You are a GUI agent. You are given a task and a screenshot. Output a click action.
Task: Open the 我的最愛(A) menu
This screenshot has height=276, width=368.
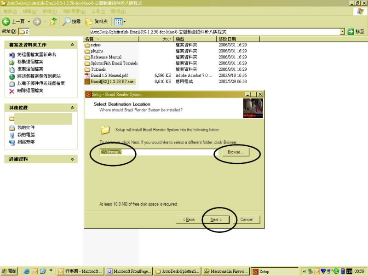(74, 11)
